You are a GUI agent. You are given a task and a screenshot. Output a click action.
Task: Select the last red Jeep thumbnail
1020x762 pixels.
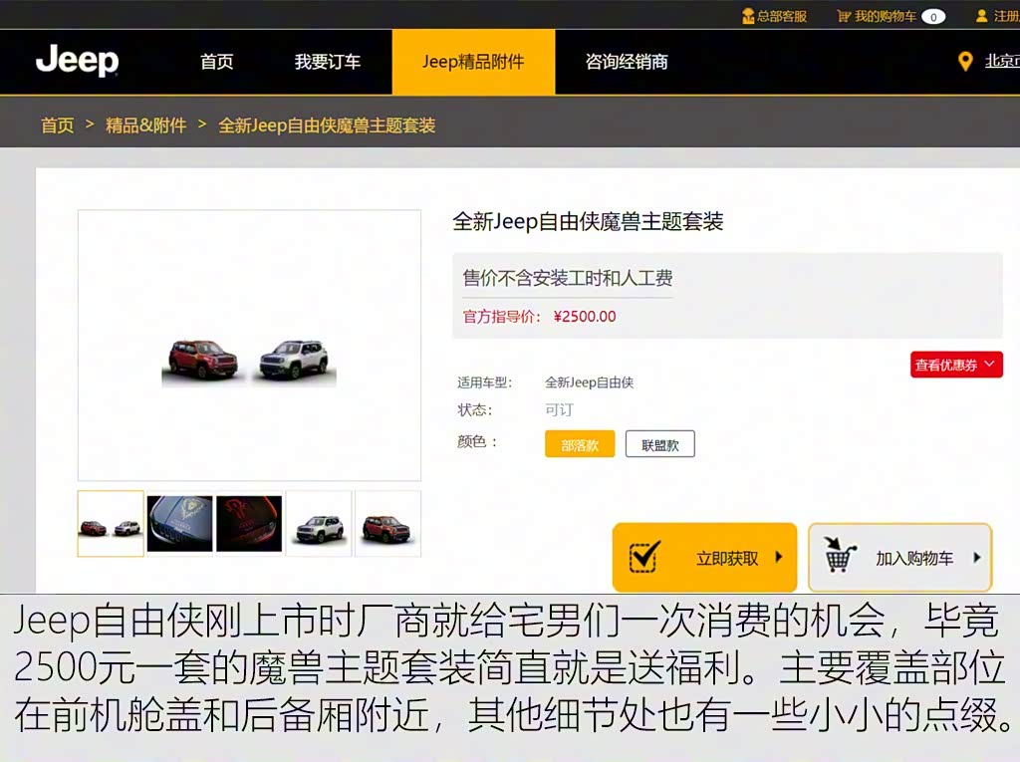pos(387,524)
